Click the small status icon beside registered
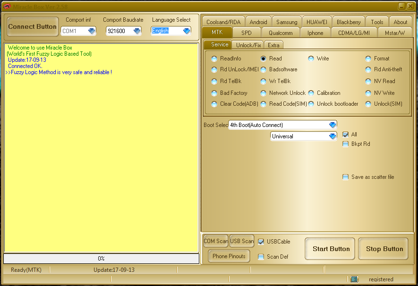Screen dimensions: 418x286 pyautogui.click(x=354, y=279)
